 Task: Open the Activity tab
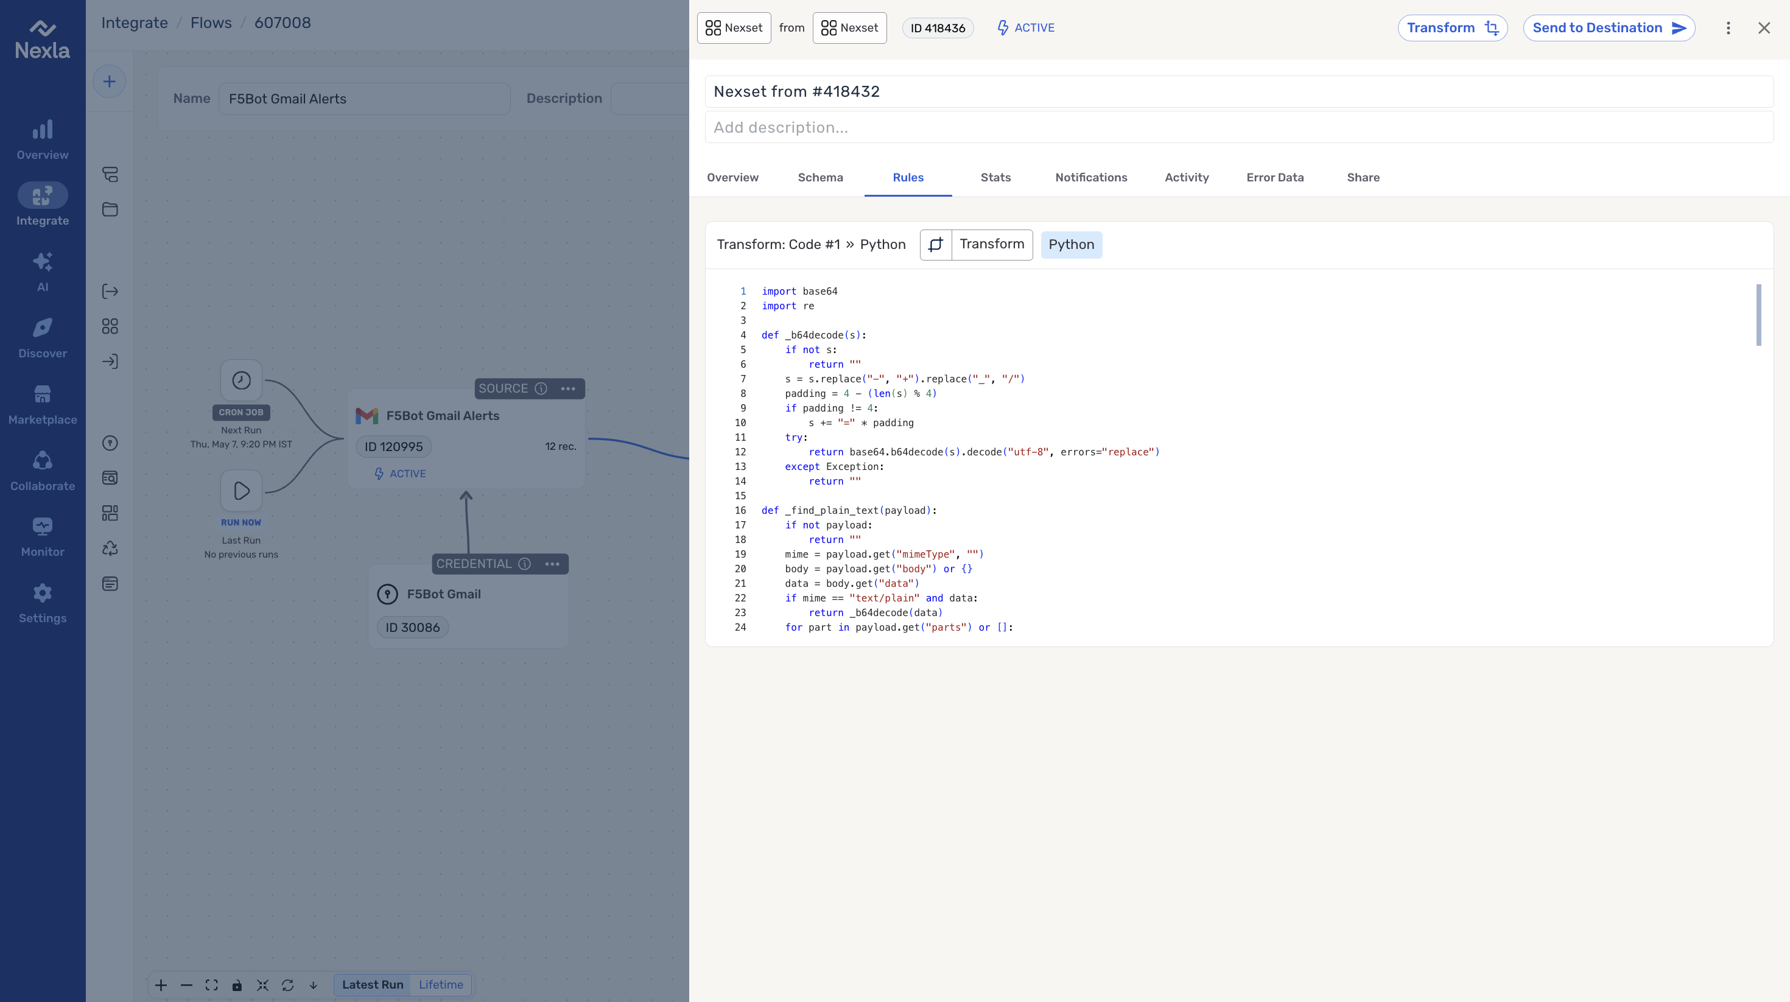(1186, 177)
